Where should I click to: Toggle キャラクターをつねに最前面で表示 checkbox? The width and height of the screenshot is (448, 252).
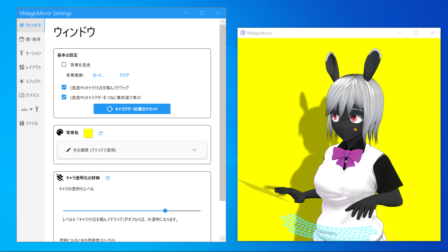point(64,97)
